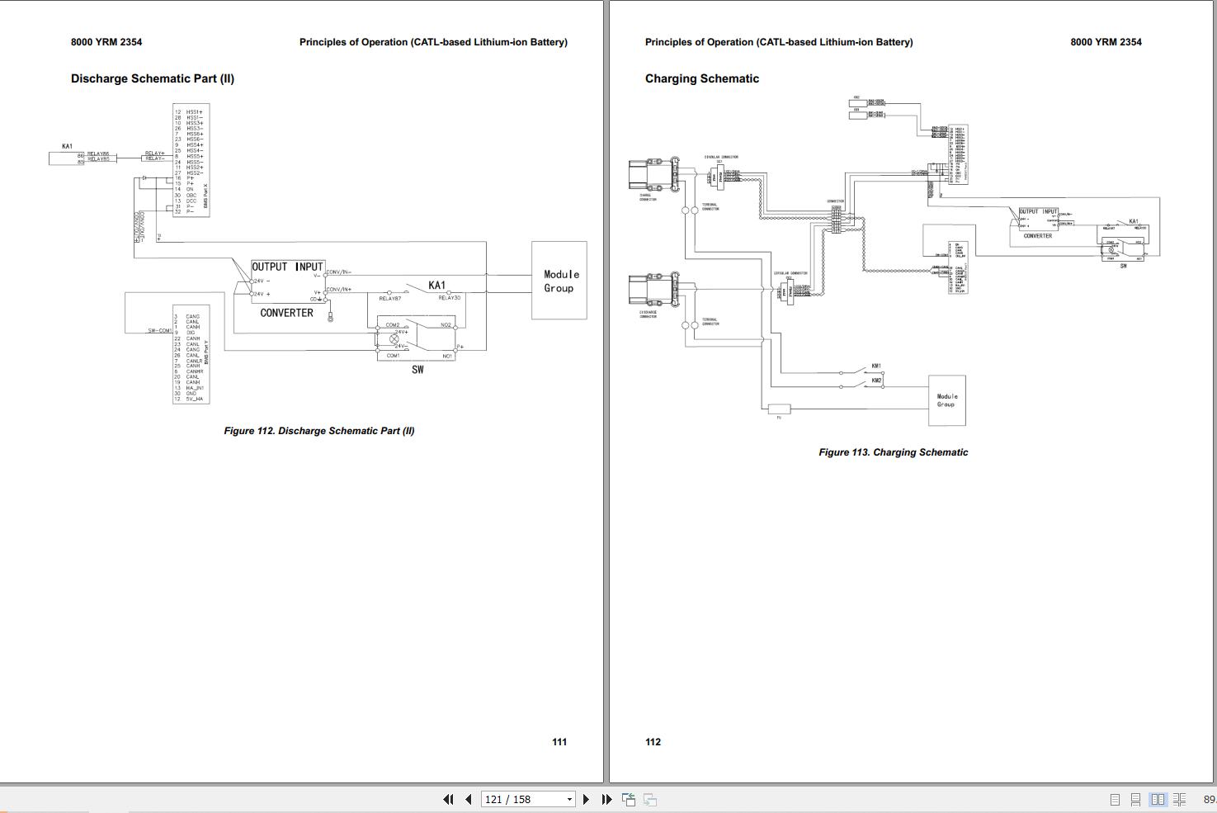Click the OUTPUT INPUT text in left schematic
Screen dimensions: 1217x813
click(x=287, y=267)
